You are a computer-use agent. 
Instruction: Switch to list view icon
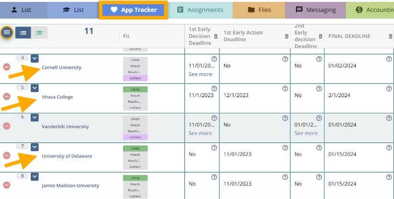point(23,33)
